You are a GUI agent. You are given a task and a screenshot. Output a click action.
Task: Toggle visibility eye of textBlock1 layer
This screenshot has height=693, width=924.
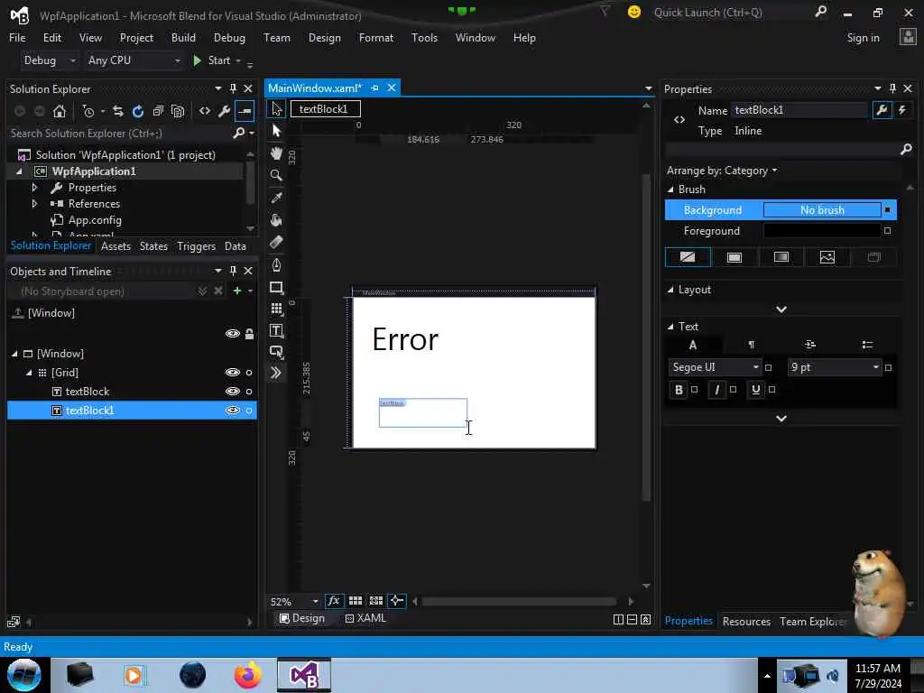[x=233, y=411]
